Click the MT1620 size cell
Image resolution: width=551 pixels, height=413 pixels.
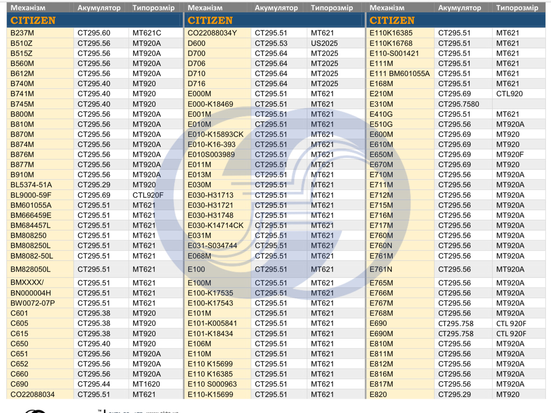146,384
